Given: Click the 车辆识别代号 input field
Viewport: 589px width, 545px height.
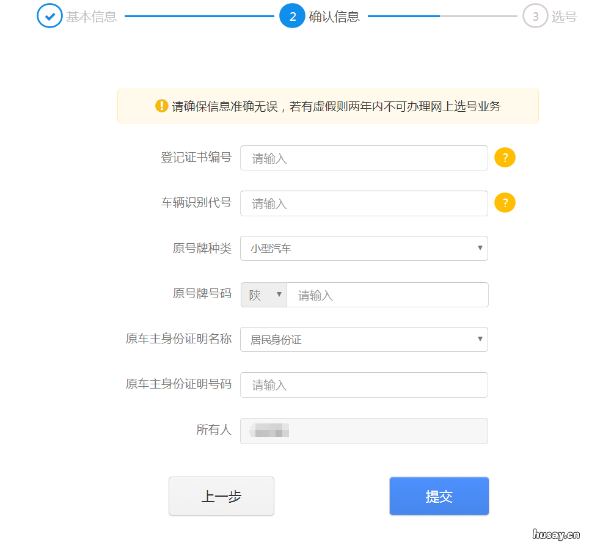Looking at the screenshot, I should pyautogui.click(x=364, y=203).
